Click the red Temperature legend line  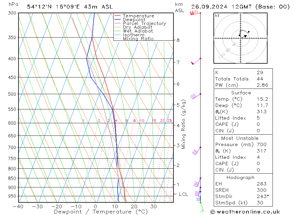pos(117,16)
